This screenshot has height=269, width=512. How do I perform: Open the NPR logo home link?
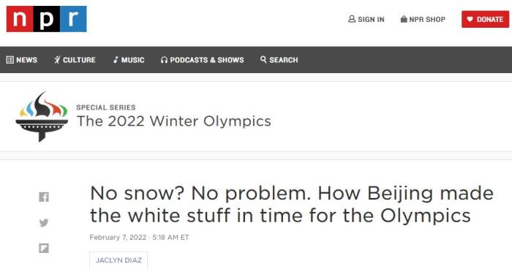tap(46, 19)
